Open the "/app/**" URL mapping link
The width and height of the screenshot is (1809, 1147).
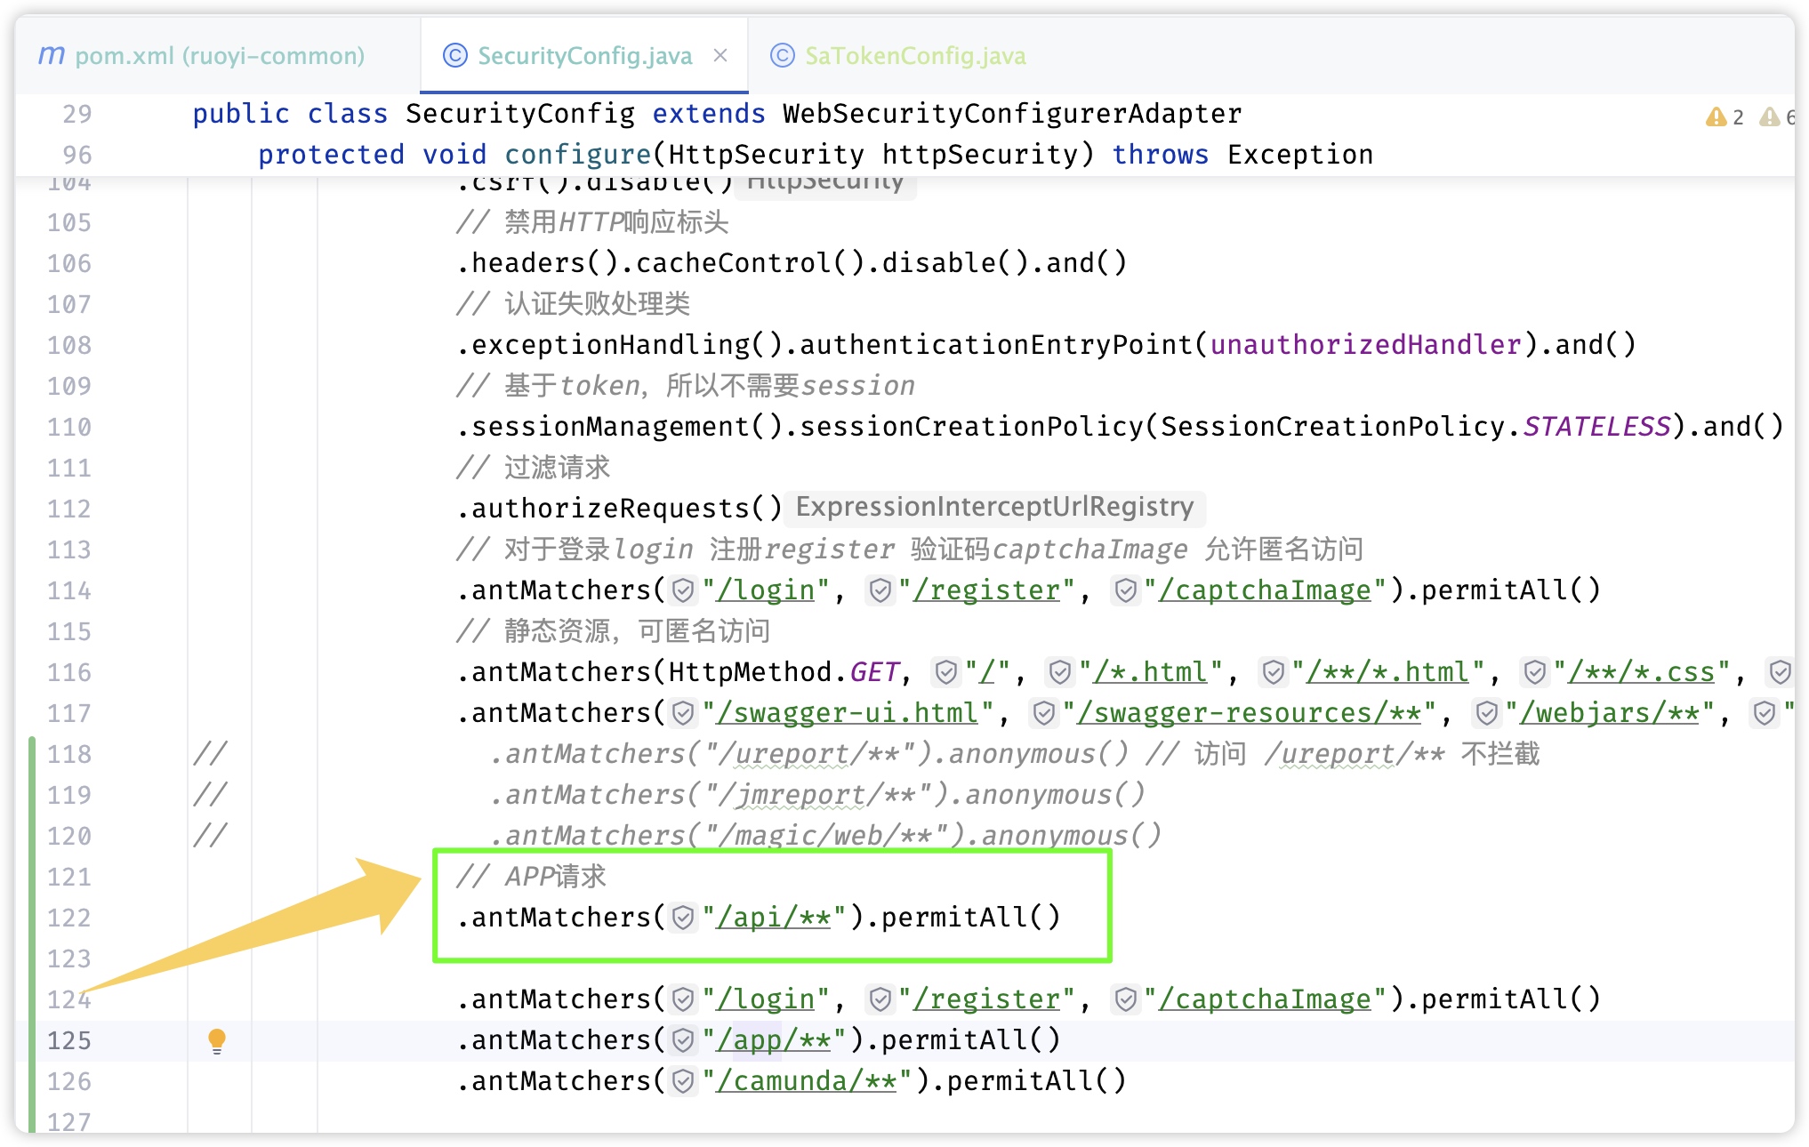[774, 1040]
